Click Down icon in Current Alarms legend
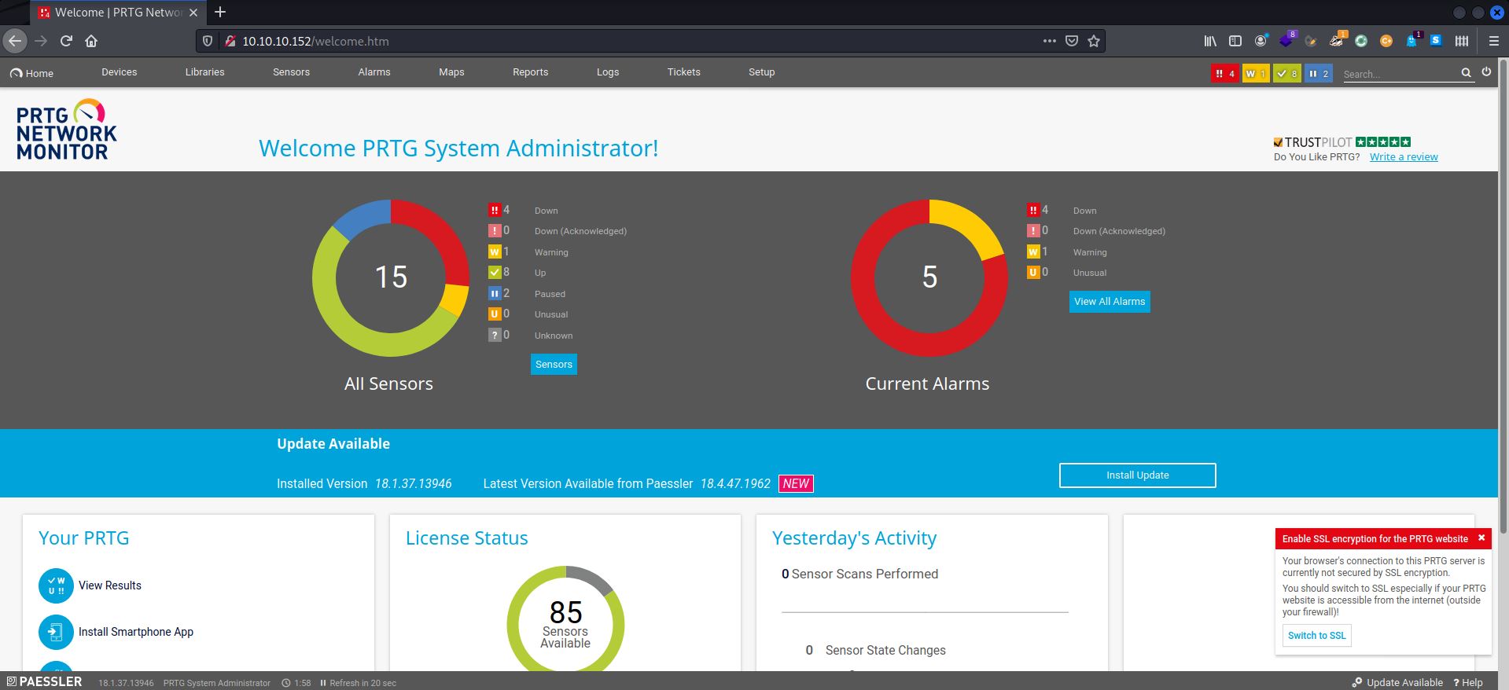 click(1033, 210)
